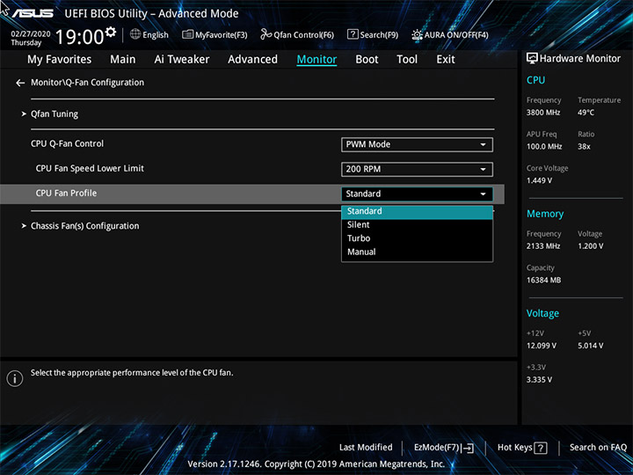
Task: Click the Core Voltage value 1.449 V
Action: pyautogui.click(x=539, y=180)
